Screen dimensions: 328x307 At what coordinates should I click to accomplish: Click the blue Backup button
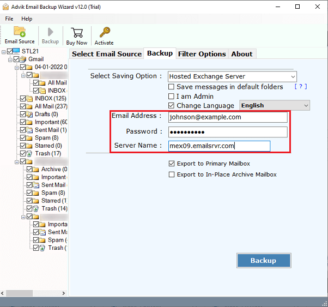pos(264,261)
